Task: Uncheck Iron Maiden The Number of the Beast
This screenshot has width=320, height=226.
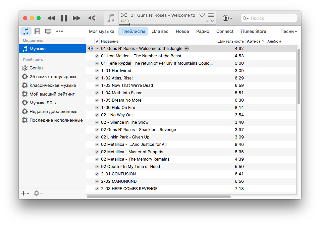Action: tap(97, 56)
